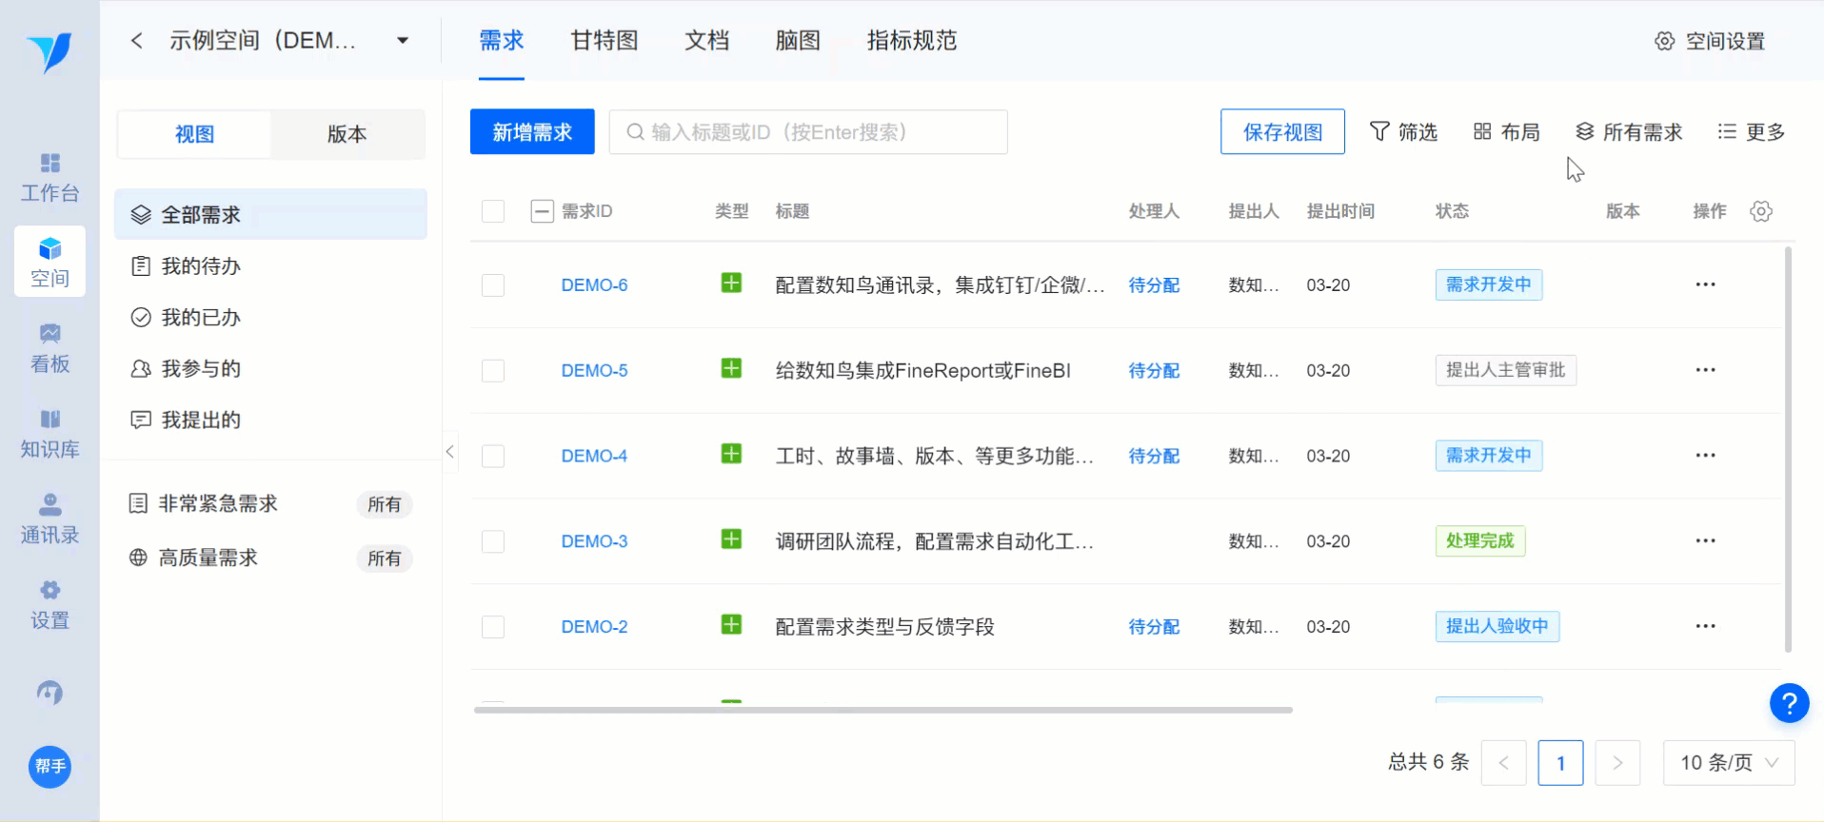Viewport: 1824px width, 822px height.
Task: Expand the 示例空间 workspace dropdown arrow
Action: click(403, 41)
